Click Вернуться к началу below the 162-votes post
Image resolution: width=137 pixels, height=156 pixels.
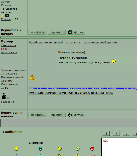tap(11, 32)
